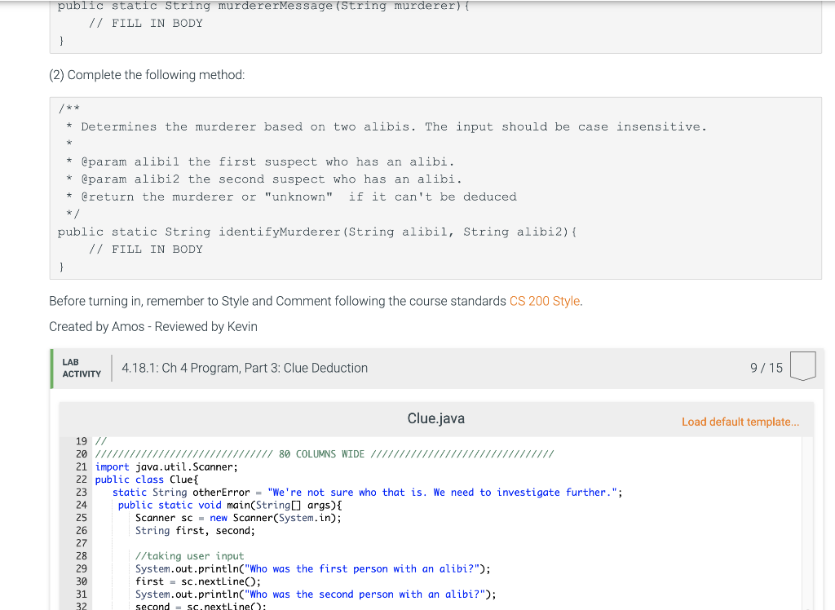Open the "Load default template..." link
The width and height of the screenshot is (835, 610).
pos(740,422)
